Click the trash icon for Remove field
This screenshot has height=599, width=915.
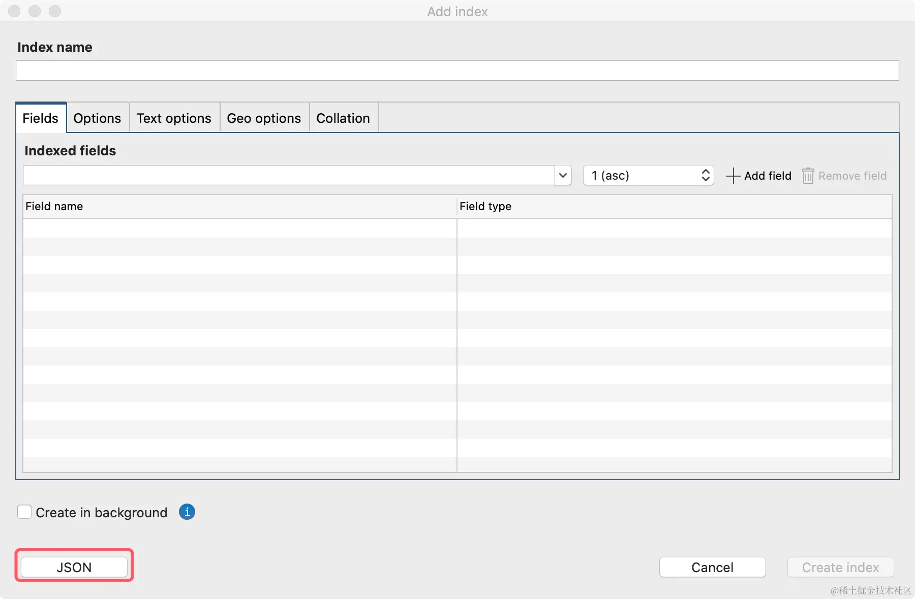[808, 176]
